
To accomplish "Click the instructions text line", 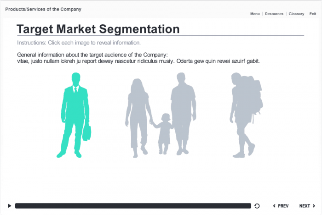I will coord(79,43).
